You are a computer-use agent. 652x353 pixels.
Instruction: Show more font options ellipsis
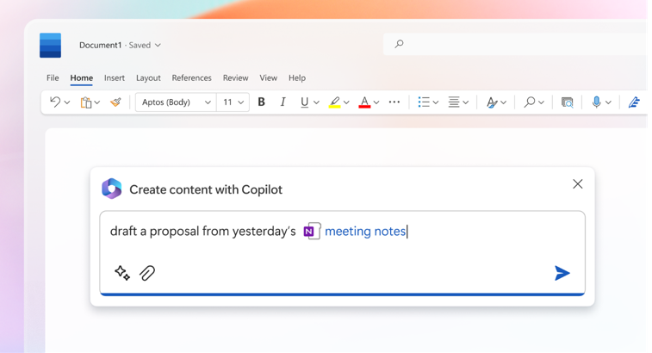[x=394, y=102]
